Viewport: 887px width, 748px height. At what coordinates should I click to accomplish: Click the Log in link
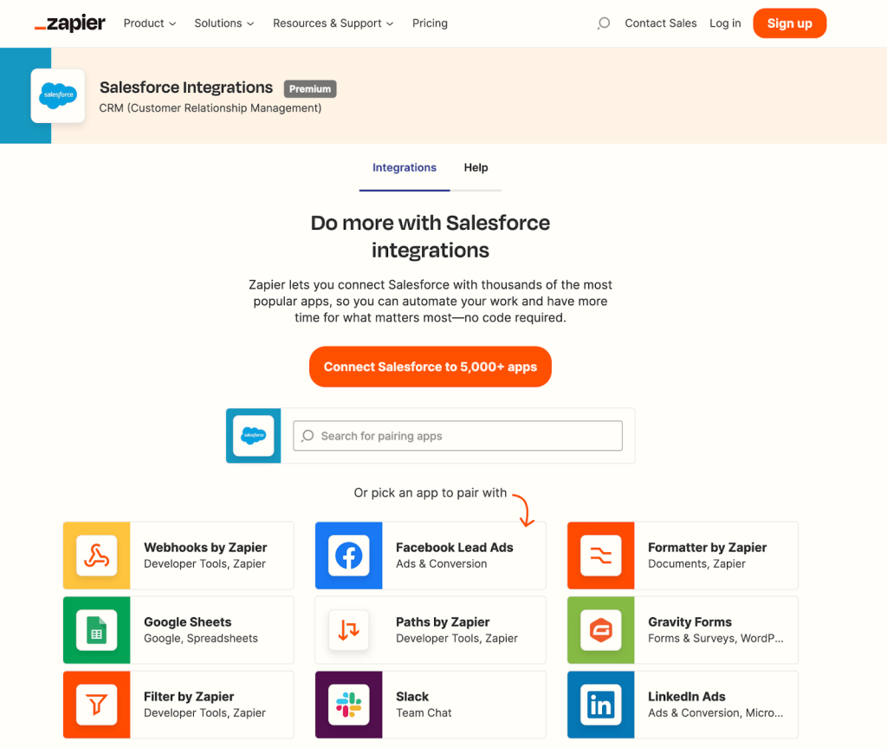click(x=725, y=23)
